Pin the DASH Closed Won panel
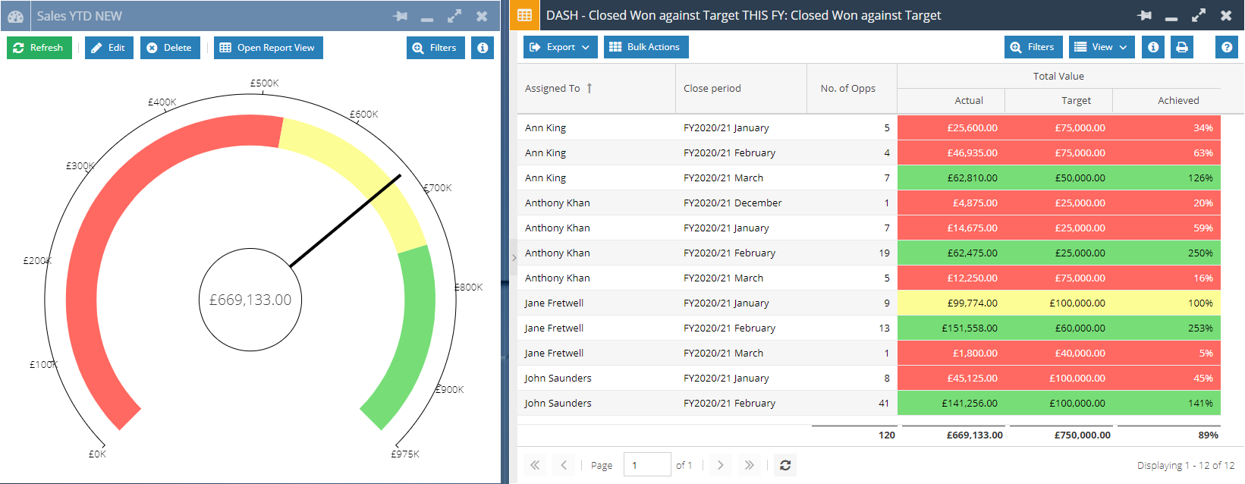This screenshot has width=1245, height=484. pos(1145,16)
